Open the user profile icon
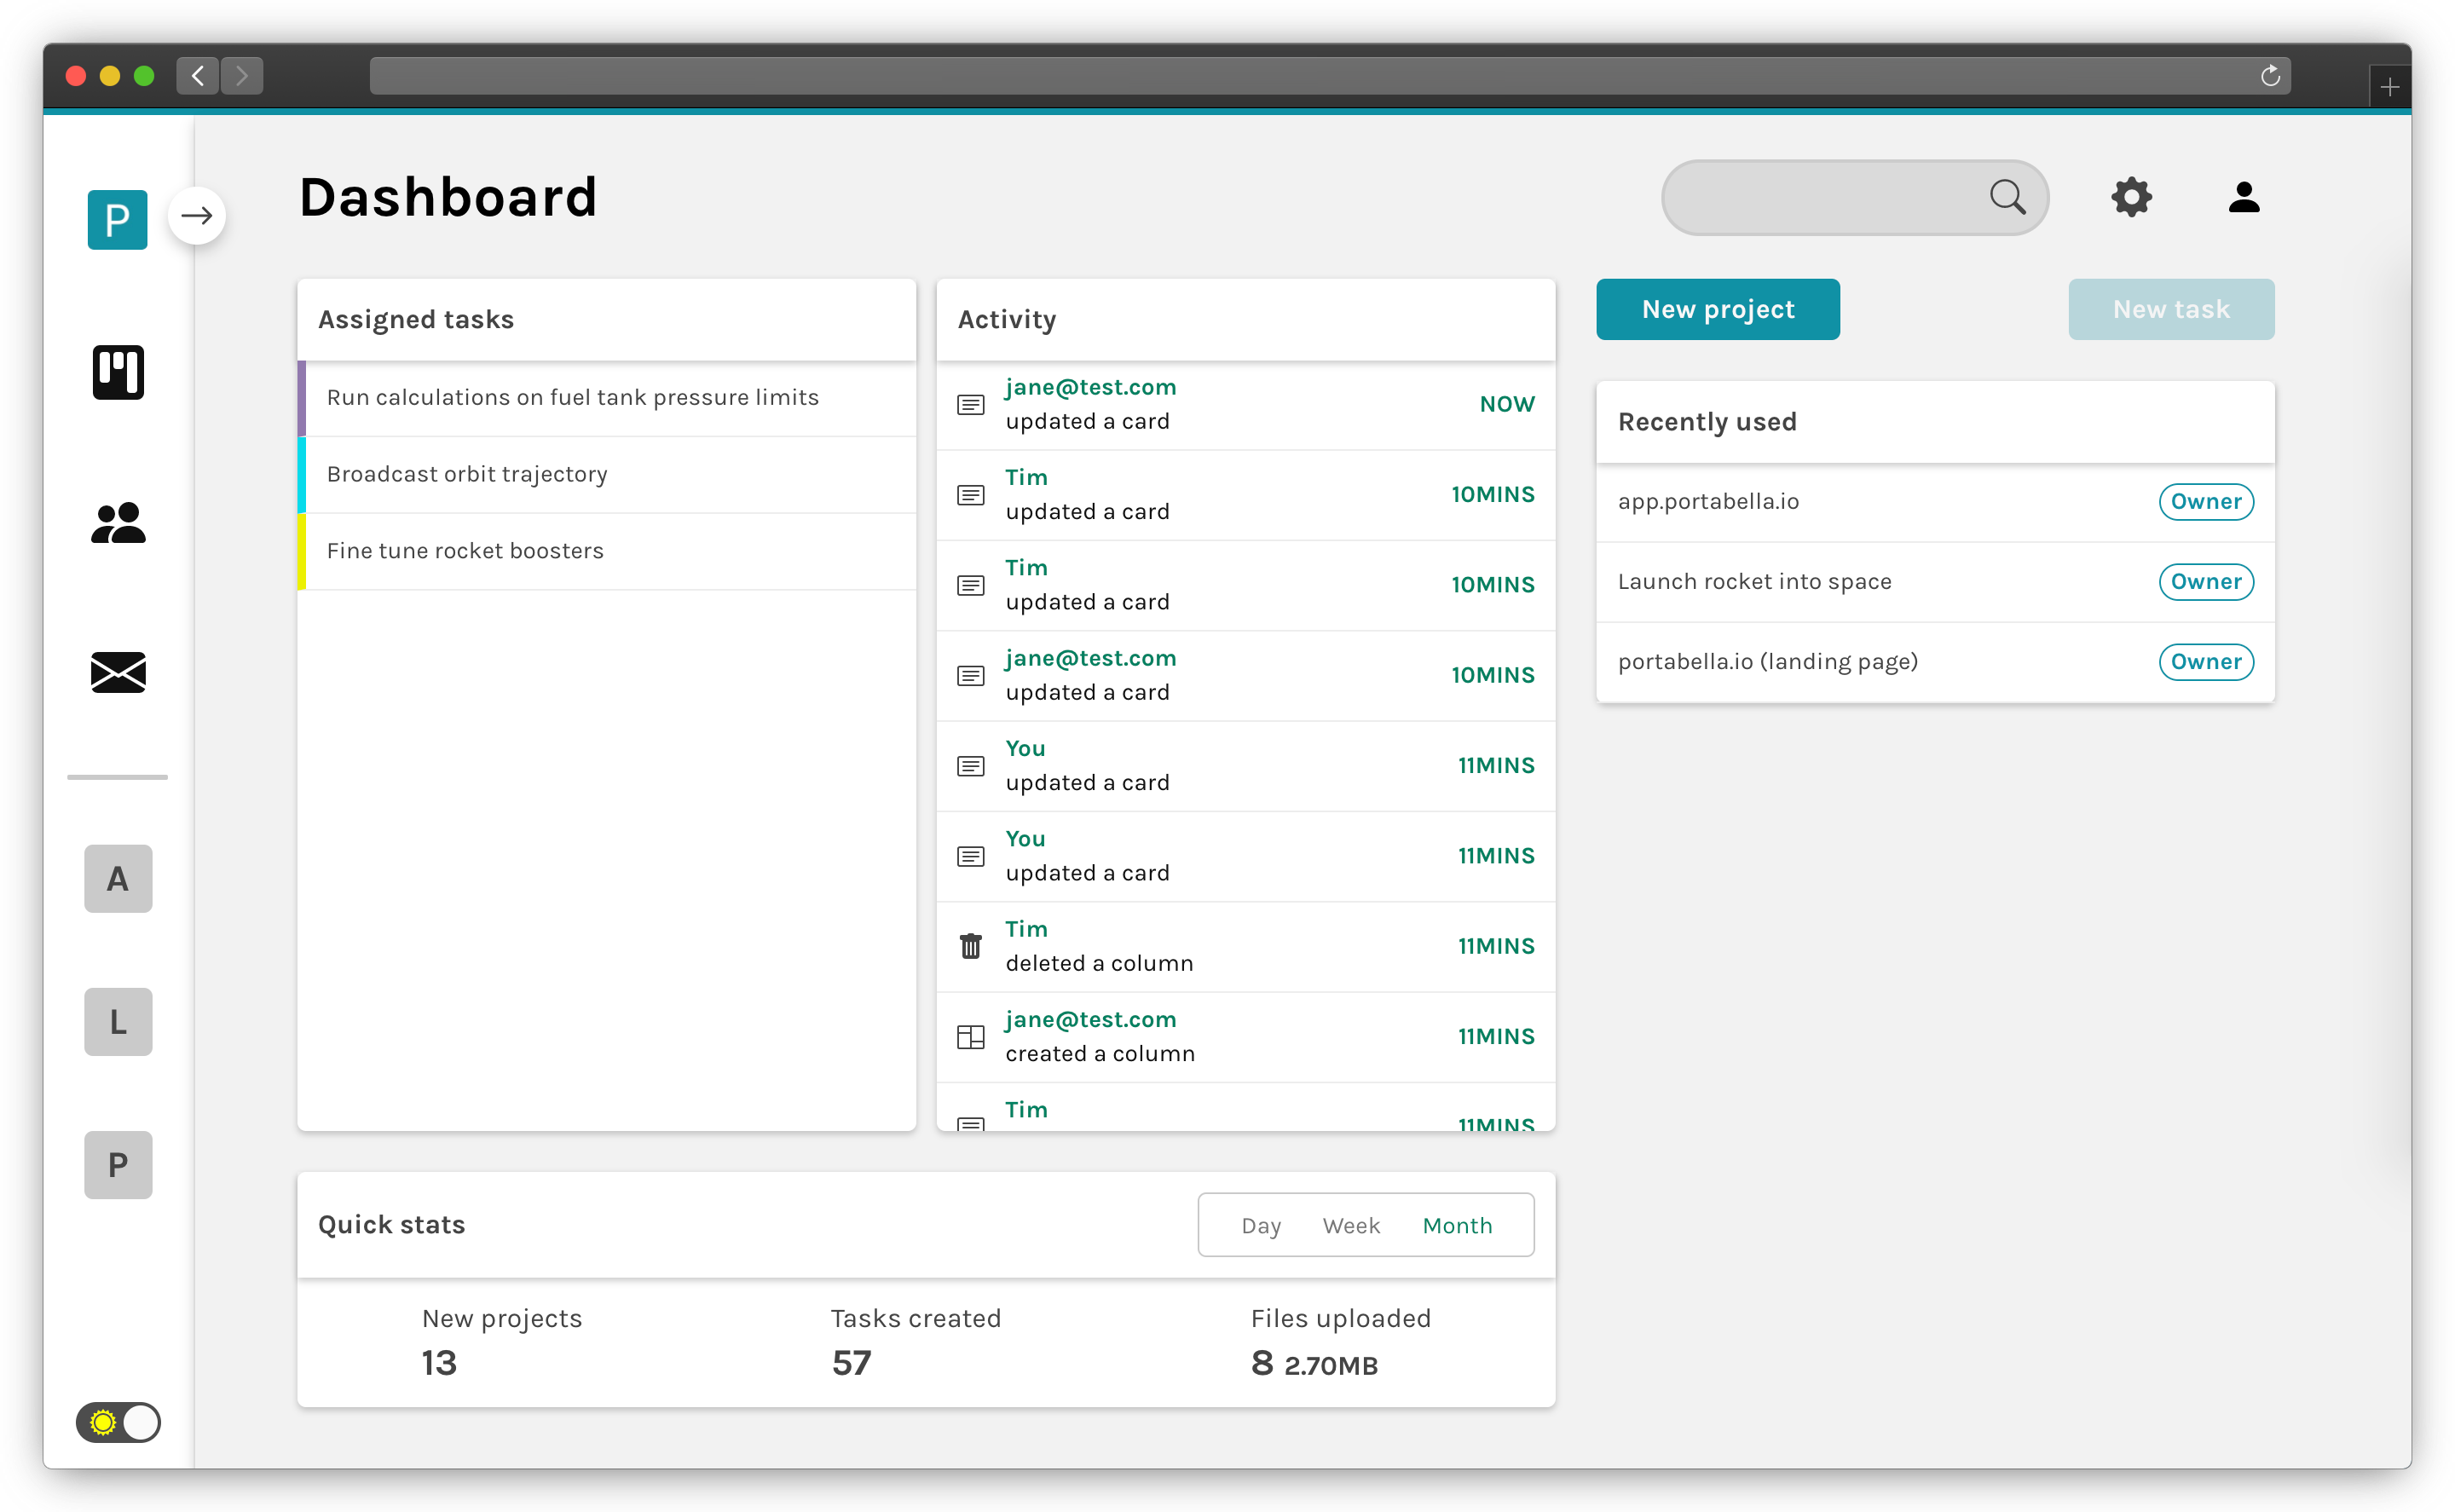The image size is (2455, 1512). (2243, 197)
